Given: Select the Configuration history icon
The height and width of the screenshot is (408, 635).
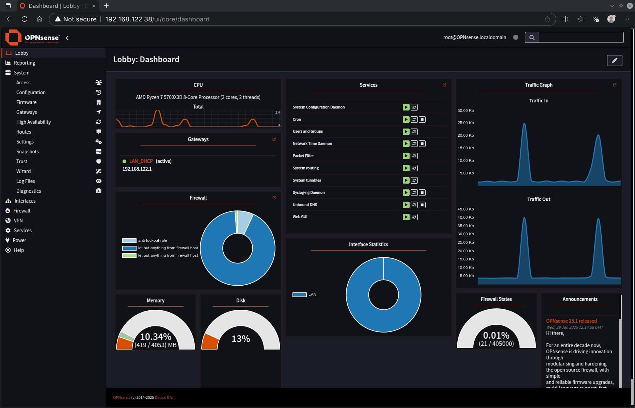Looking at the screenshot, I should [98, 92].
